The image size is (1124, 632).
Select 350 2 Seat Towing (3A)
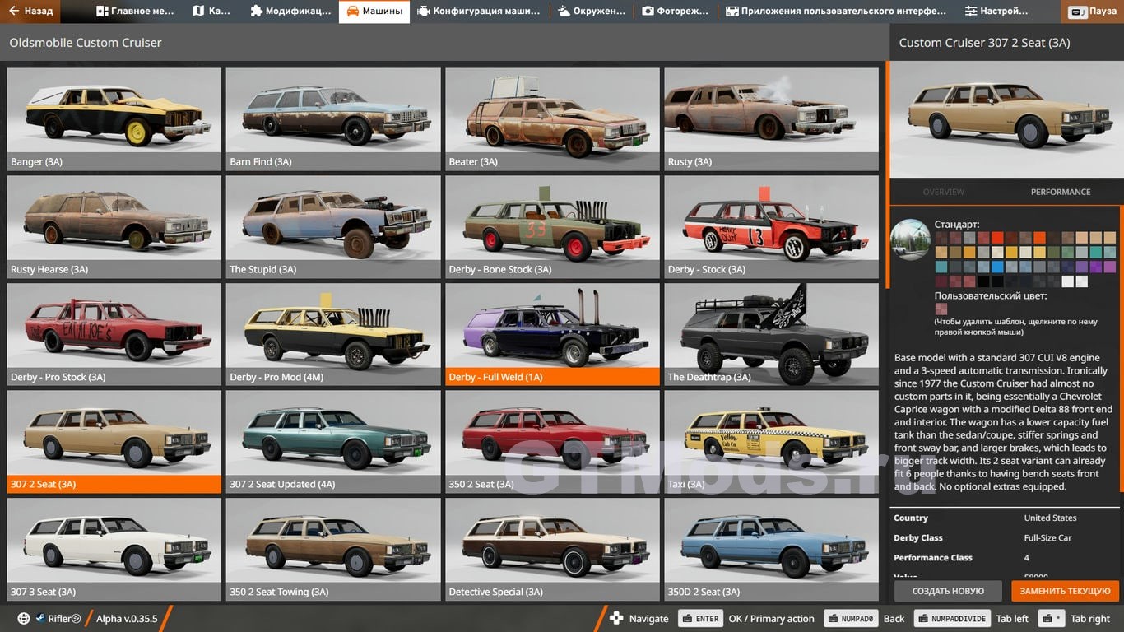[x=333, y=550]
